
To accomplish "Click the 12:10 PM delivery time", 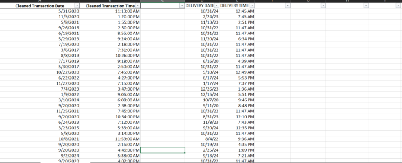I will (x=237, y=117).
